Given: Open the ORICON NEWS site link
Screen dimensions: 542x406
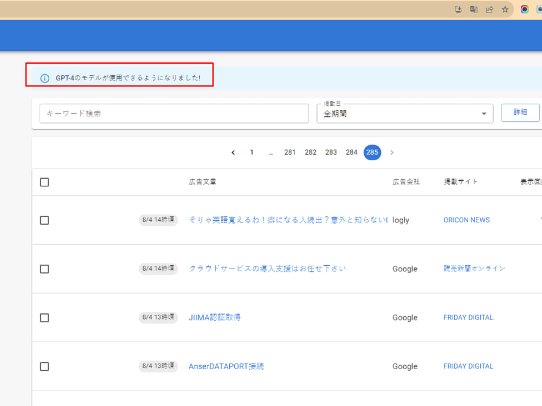Looking at the screenshot, I should click(467, 220).
